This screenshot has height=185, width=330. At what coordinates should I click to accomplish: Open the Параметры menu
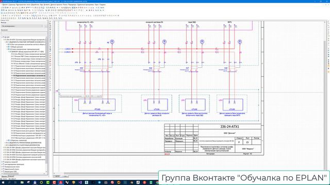(x=72, y=5)
